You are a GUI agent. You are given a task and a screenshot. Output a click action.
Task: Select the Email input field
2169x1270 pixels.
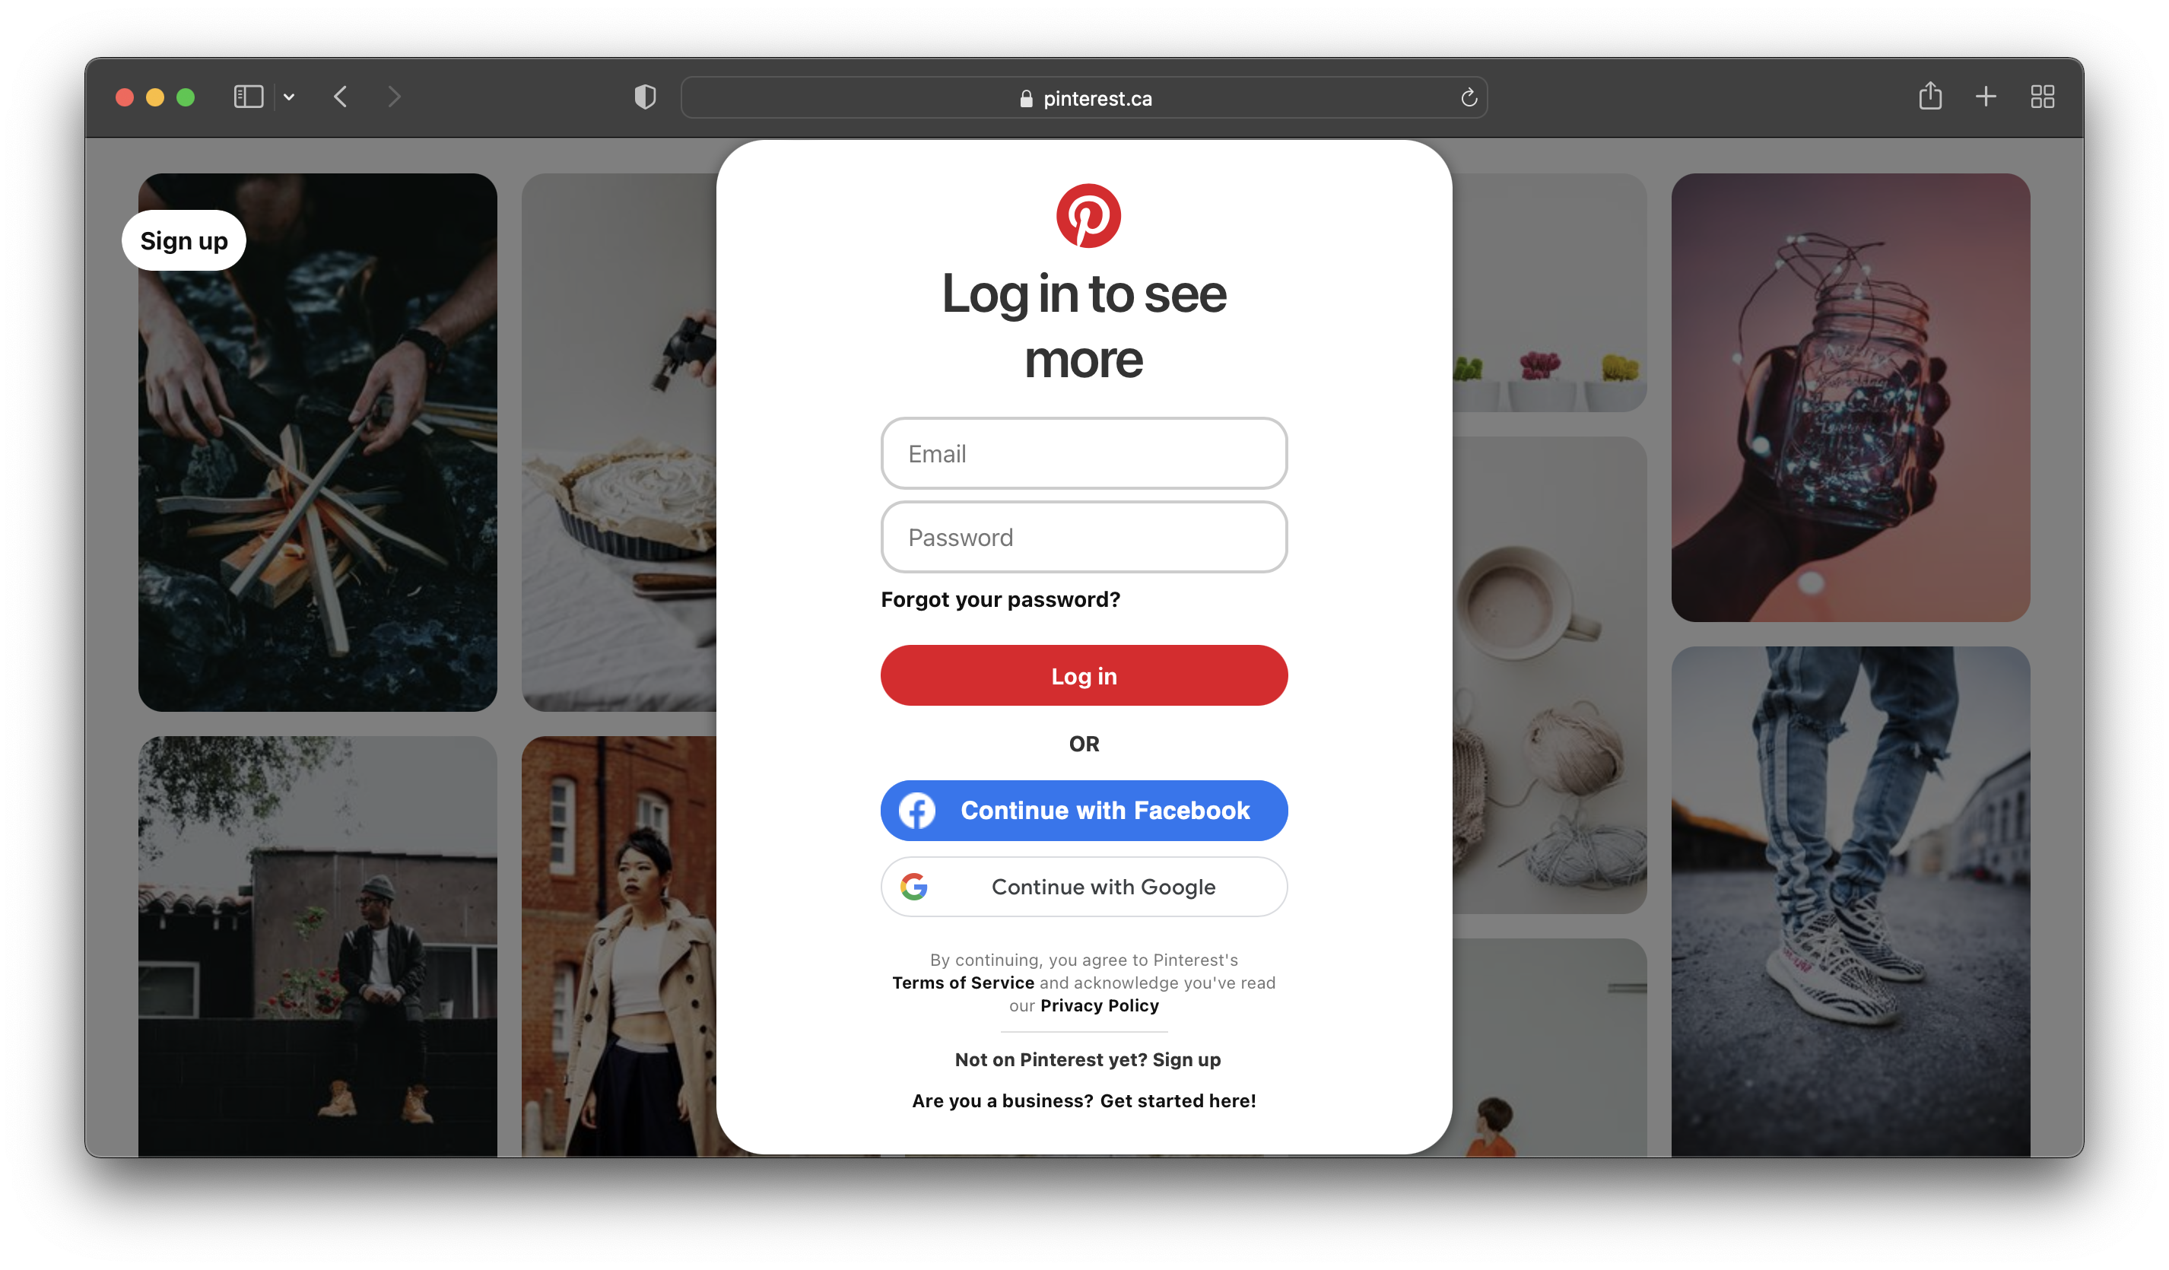tap(1084, 453)
